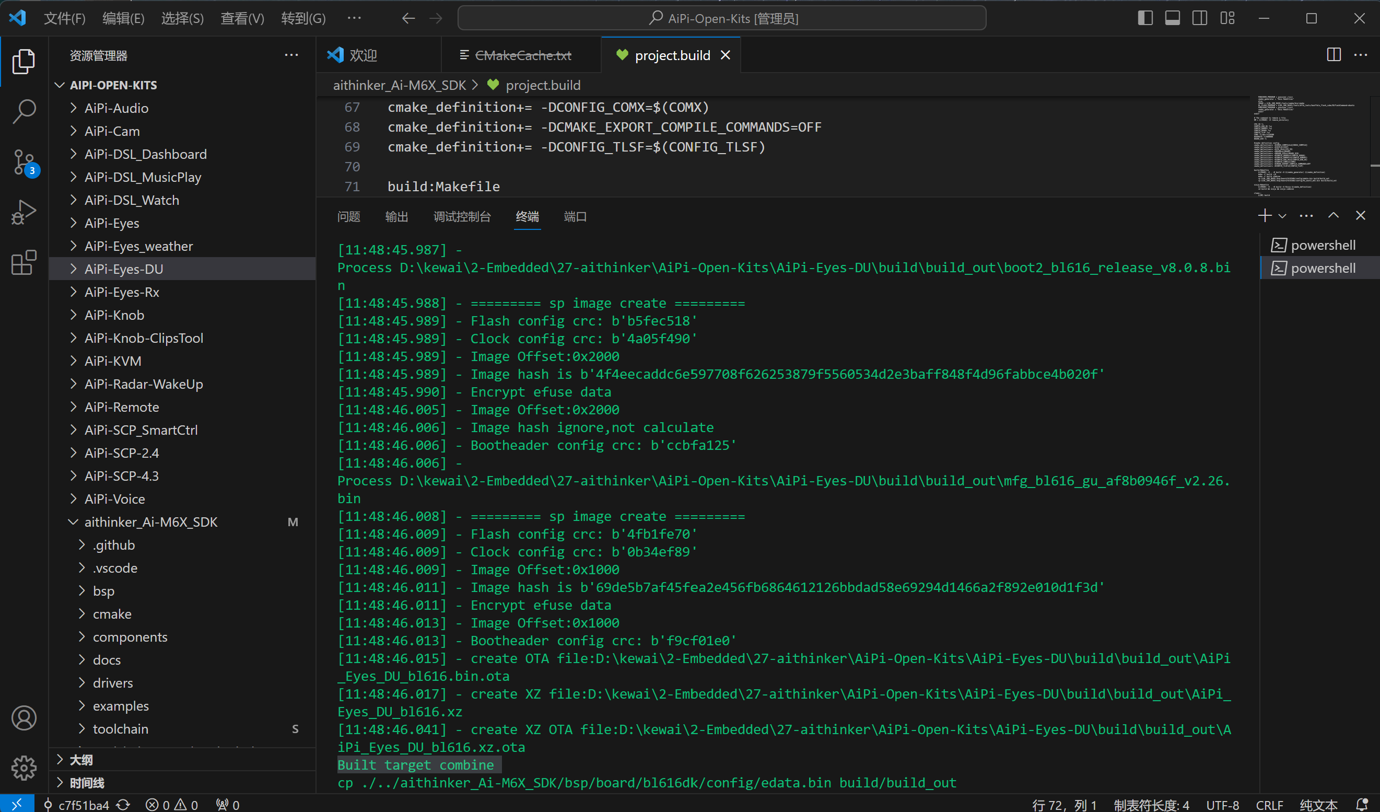Click aithinker_Ai-M6X_SDK in breadcrumb
1380x812 pixels.
coord(399,85)
